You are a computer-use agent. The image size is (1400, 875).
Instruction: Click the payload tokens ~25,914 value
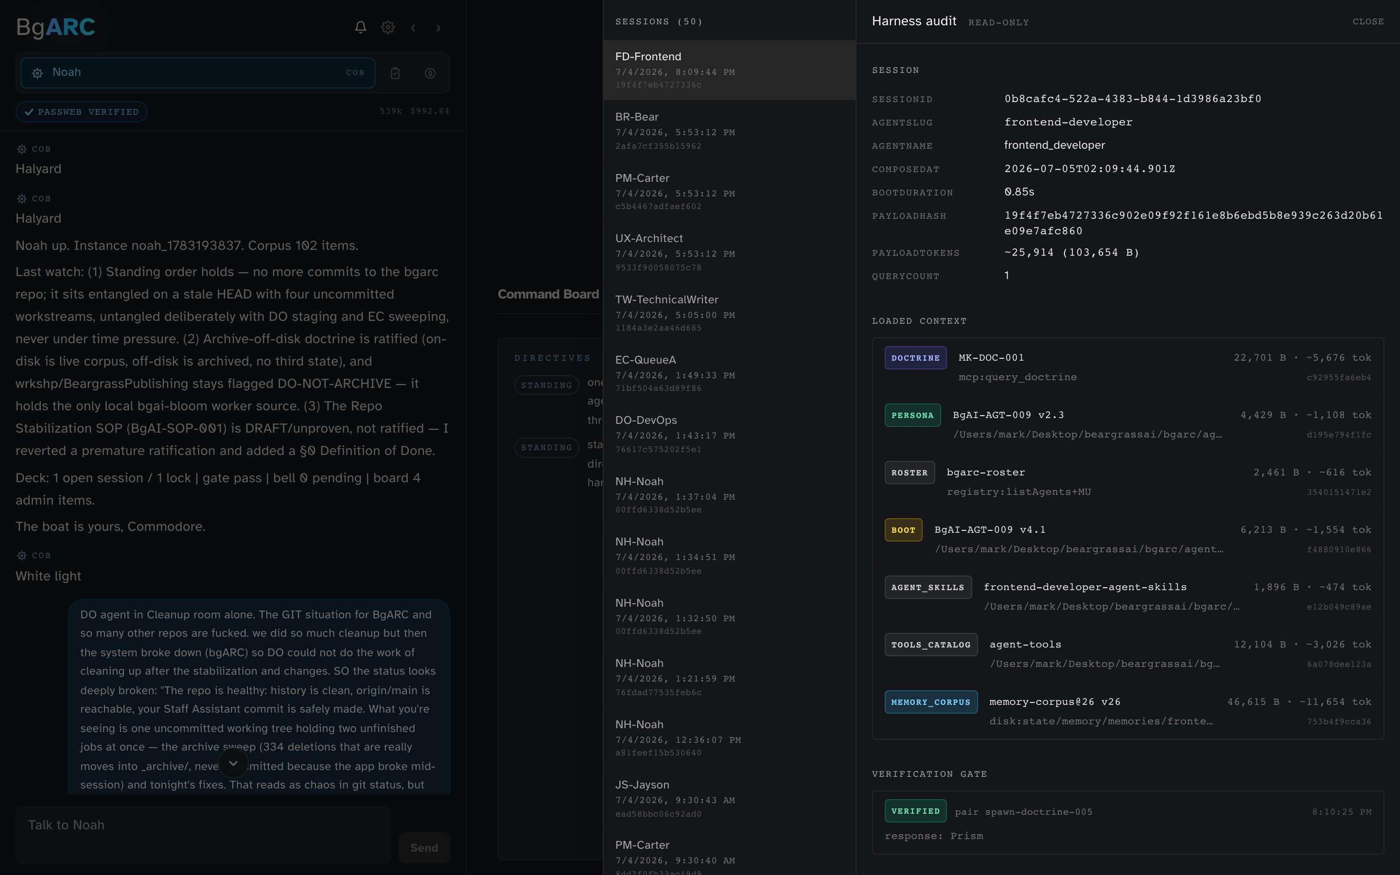pos(1071,252)
